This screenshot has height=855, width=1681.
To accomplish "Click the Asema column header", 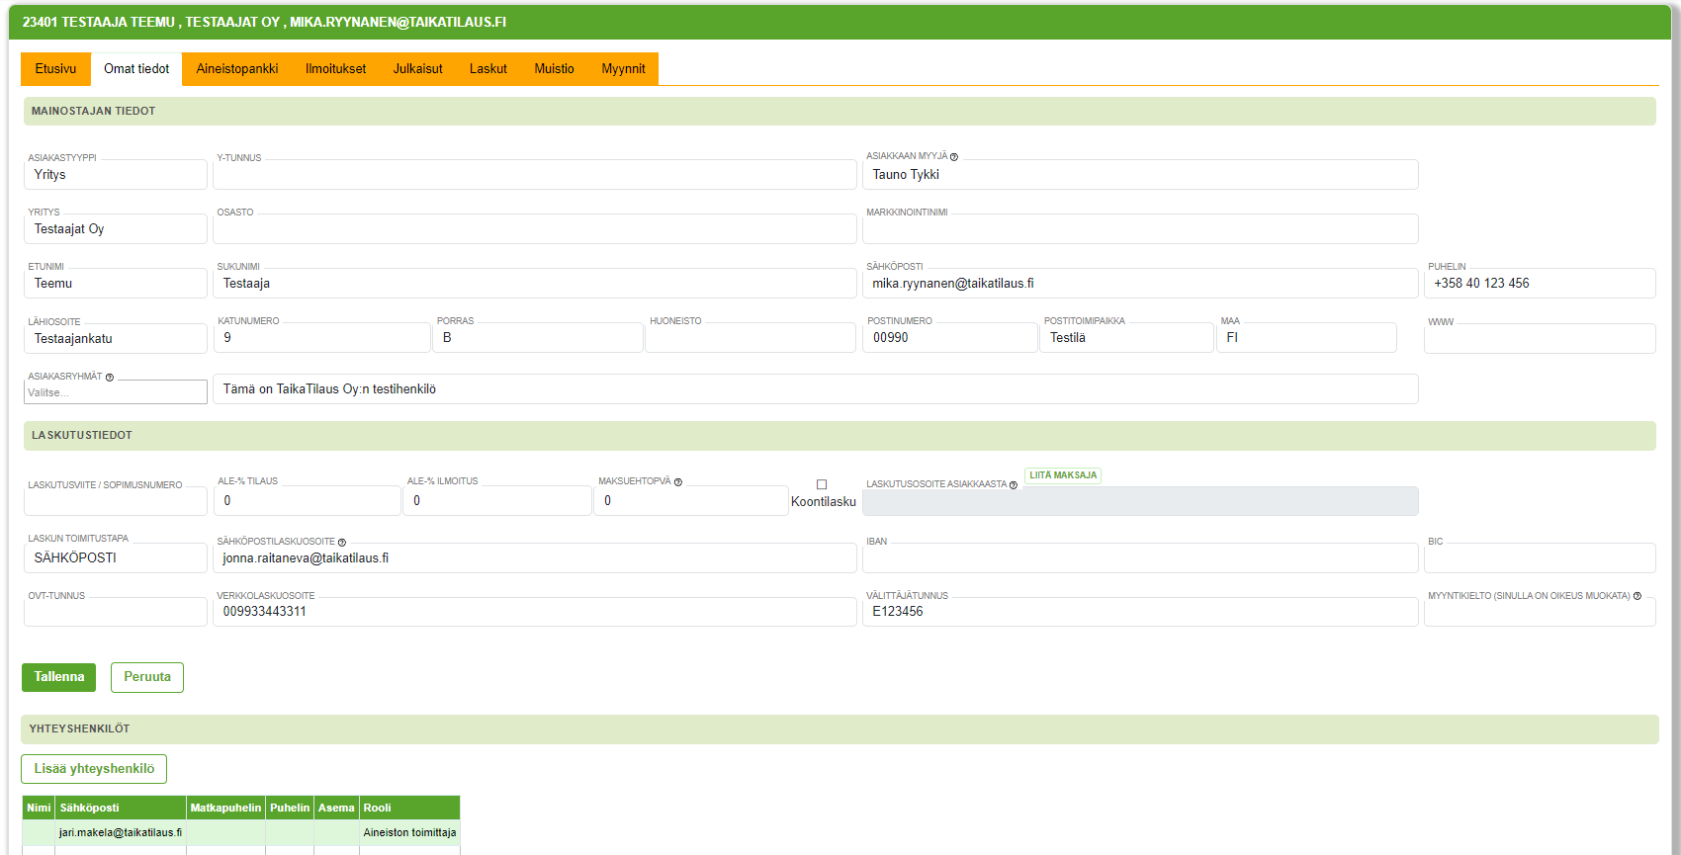I will (x=336, y=808).
